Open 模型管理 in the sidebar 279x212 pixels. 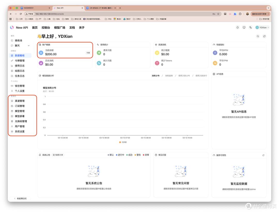[20, 111]
